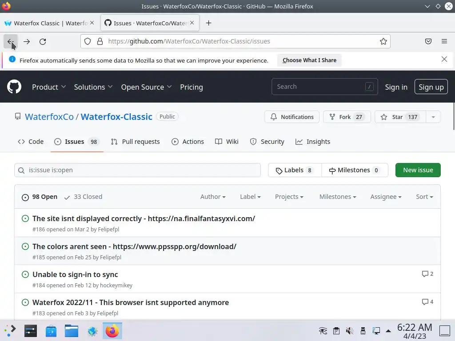Click author hockeymikey link
The height and width of the screenshot is (341, 455).
tap(116, 285)
